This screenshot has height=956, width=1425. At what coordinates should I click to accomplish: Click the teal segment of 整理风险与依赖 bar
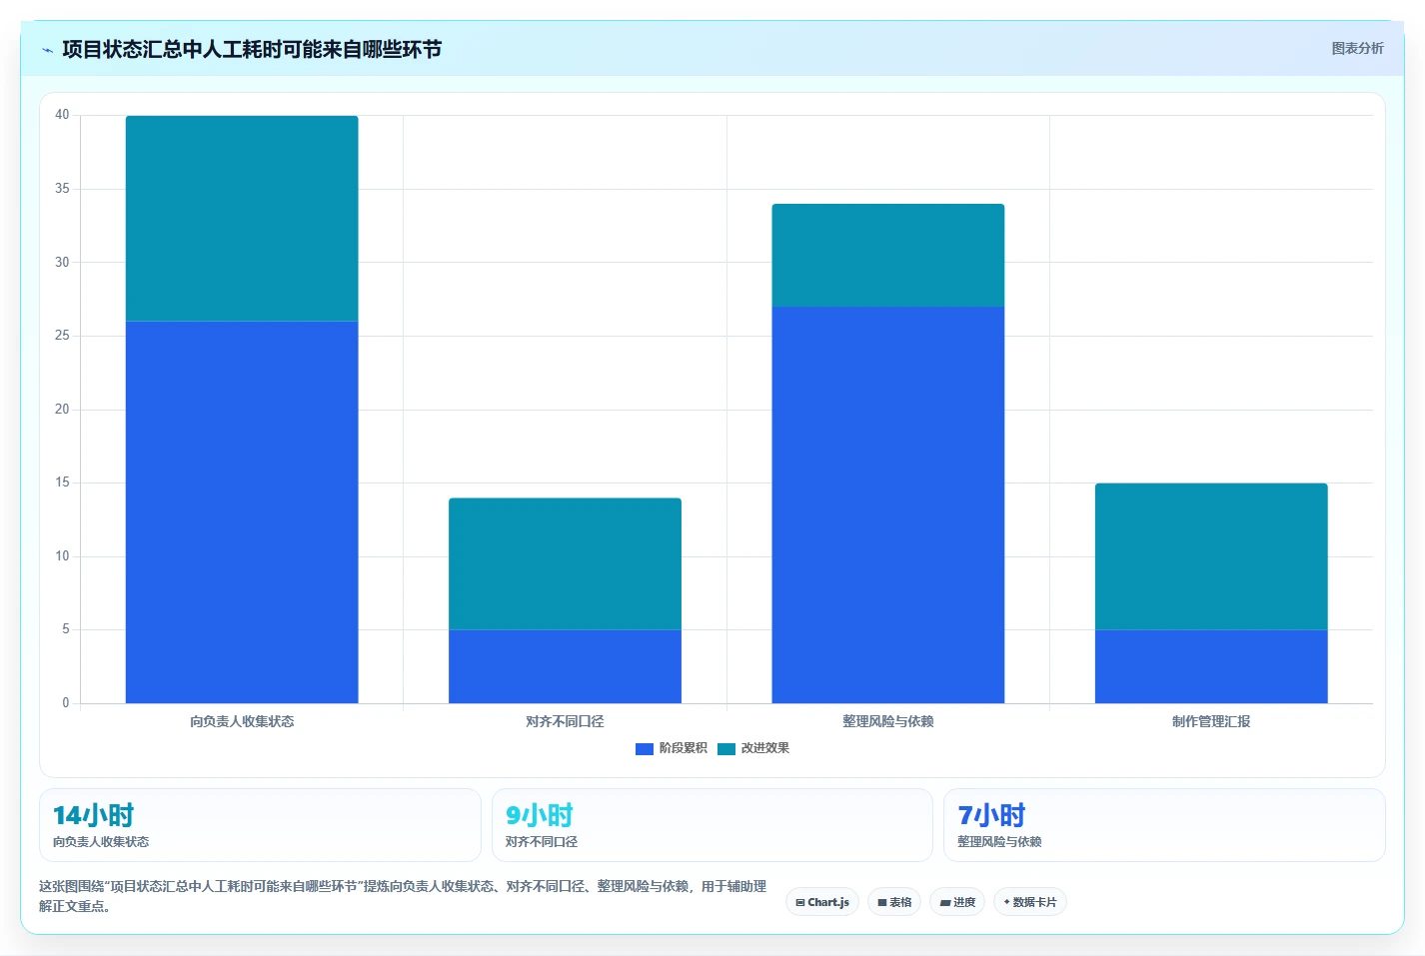(888, 256)
